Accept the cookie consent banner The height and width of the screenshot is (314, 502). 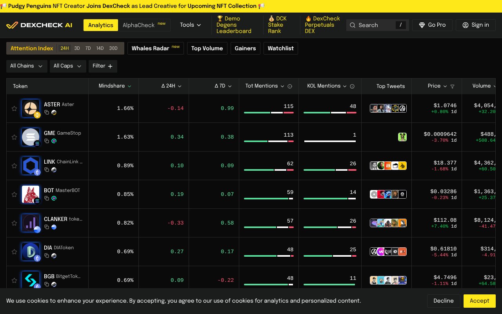(479, 301)
